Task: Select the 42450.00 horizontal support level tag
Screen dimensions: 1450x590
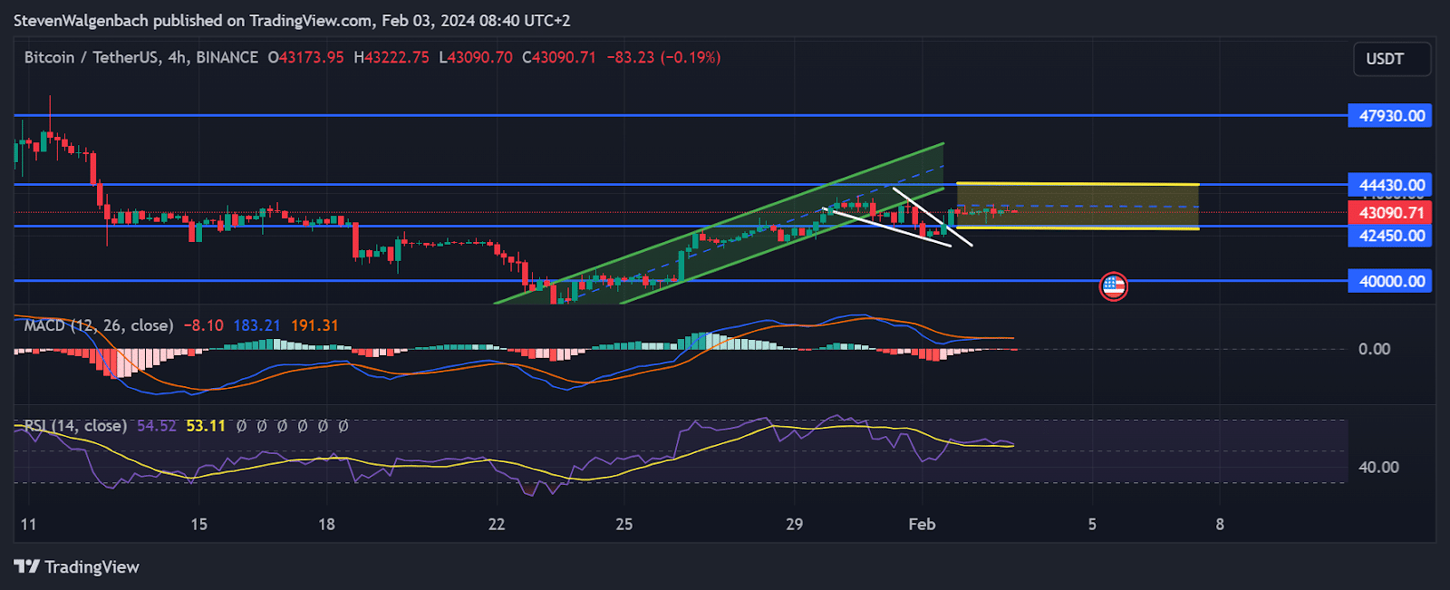Action: 1390,236
